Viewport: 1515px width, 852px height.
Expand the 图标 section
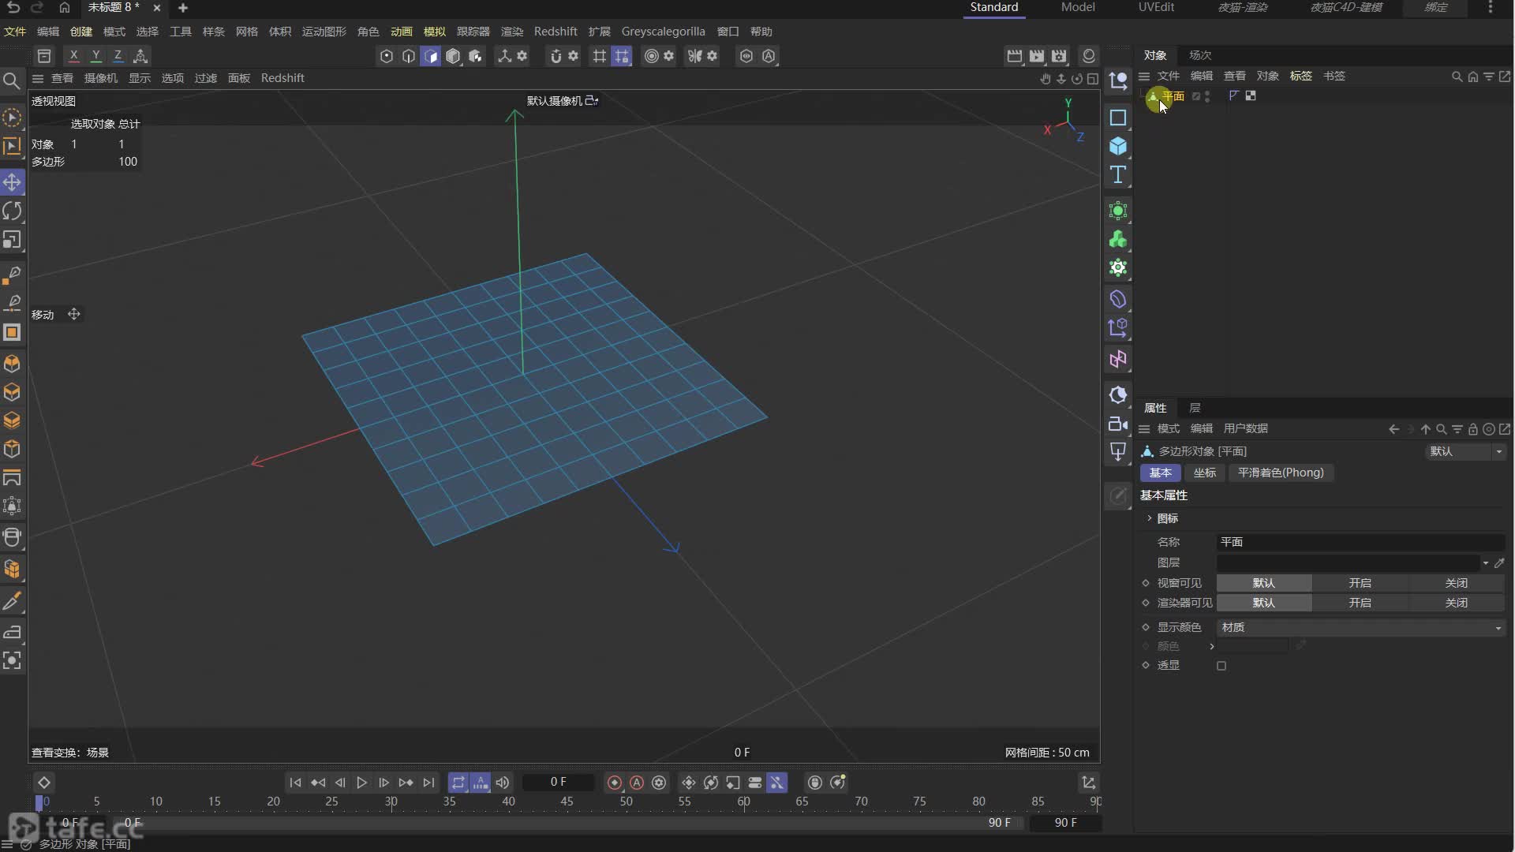[x=1150, y=518]
